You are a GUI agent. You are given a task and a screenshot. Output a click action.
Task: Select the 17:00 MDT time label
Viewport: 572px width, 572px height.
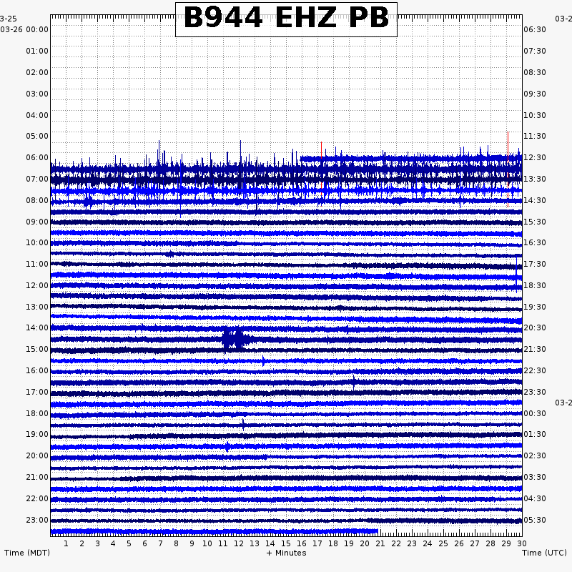click(x=37, y=392)
